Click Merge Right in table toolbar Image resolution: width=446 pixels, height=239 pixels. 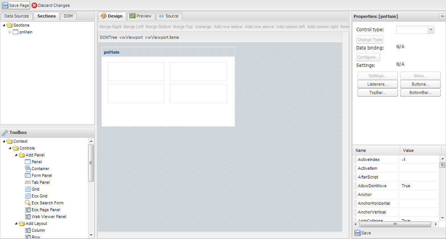110,27
